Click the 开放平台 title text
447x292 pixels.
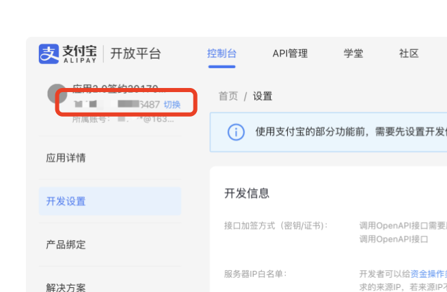click(136, 54)
